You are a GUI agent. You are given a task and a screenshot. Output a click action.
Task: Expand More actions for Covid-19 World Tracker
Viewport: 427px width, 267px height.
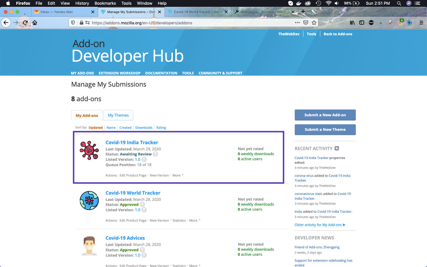195,220
